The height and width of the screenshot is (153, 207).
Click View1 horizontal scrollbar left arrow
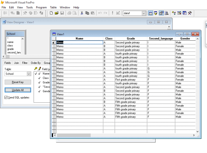pyautogui.click(x=55, y=135)
